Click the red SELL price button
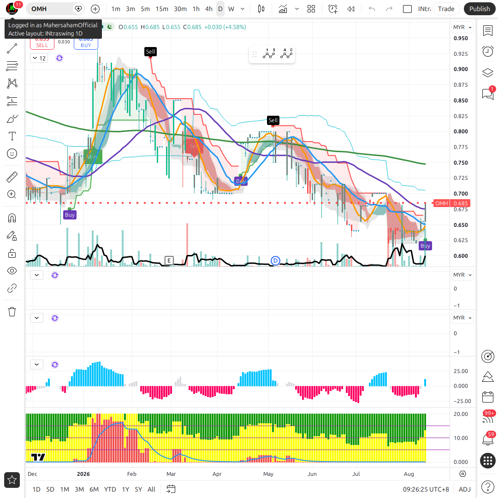Image resolution: width=498 pixels, height=498 pixels. coord(42,44)
